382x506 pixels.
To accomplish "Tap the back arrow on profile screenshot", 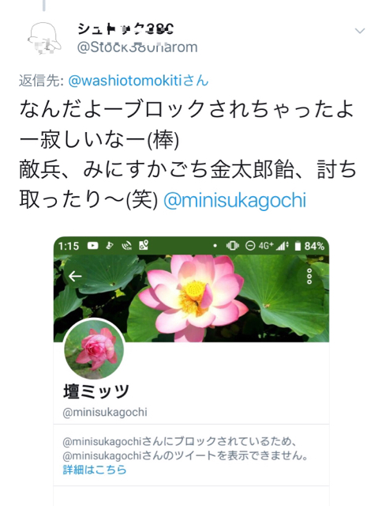I will coord(75,276).
